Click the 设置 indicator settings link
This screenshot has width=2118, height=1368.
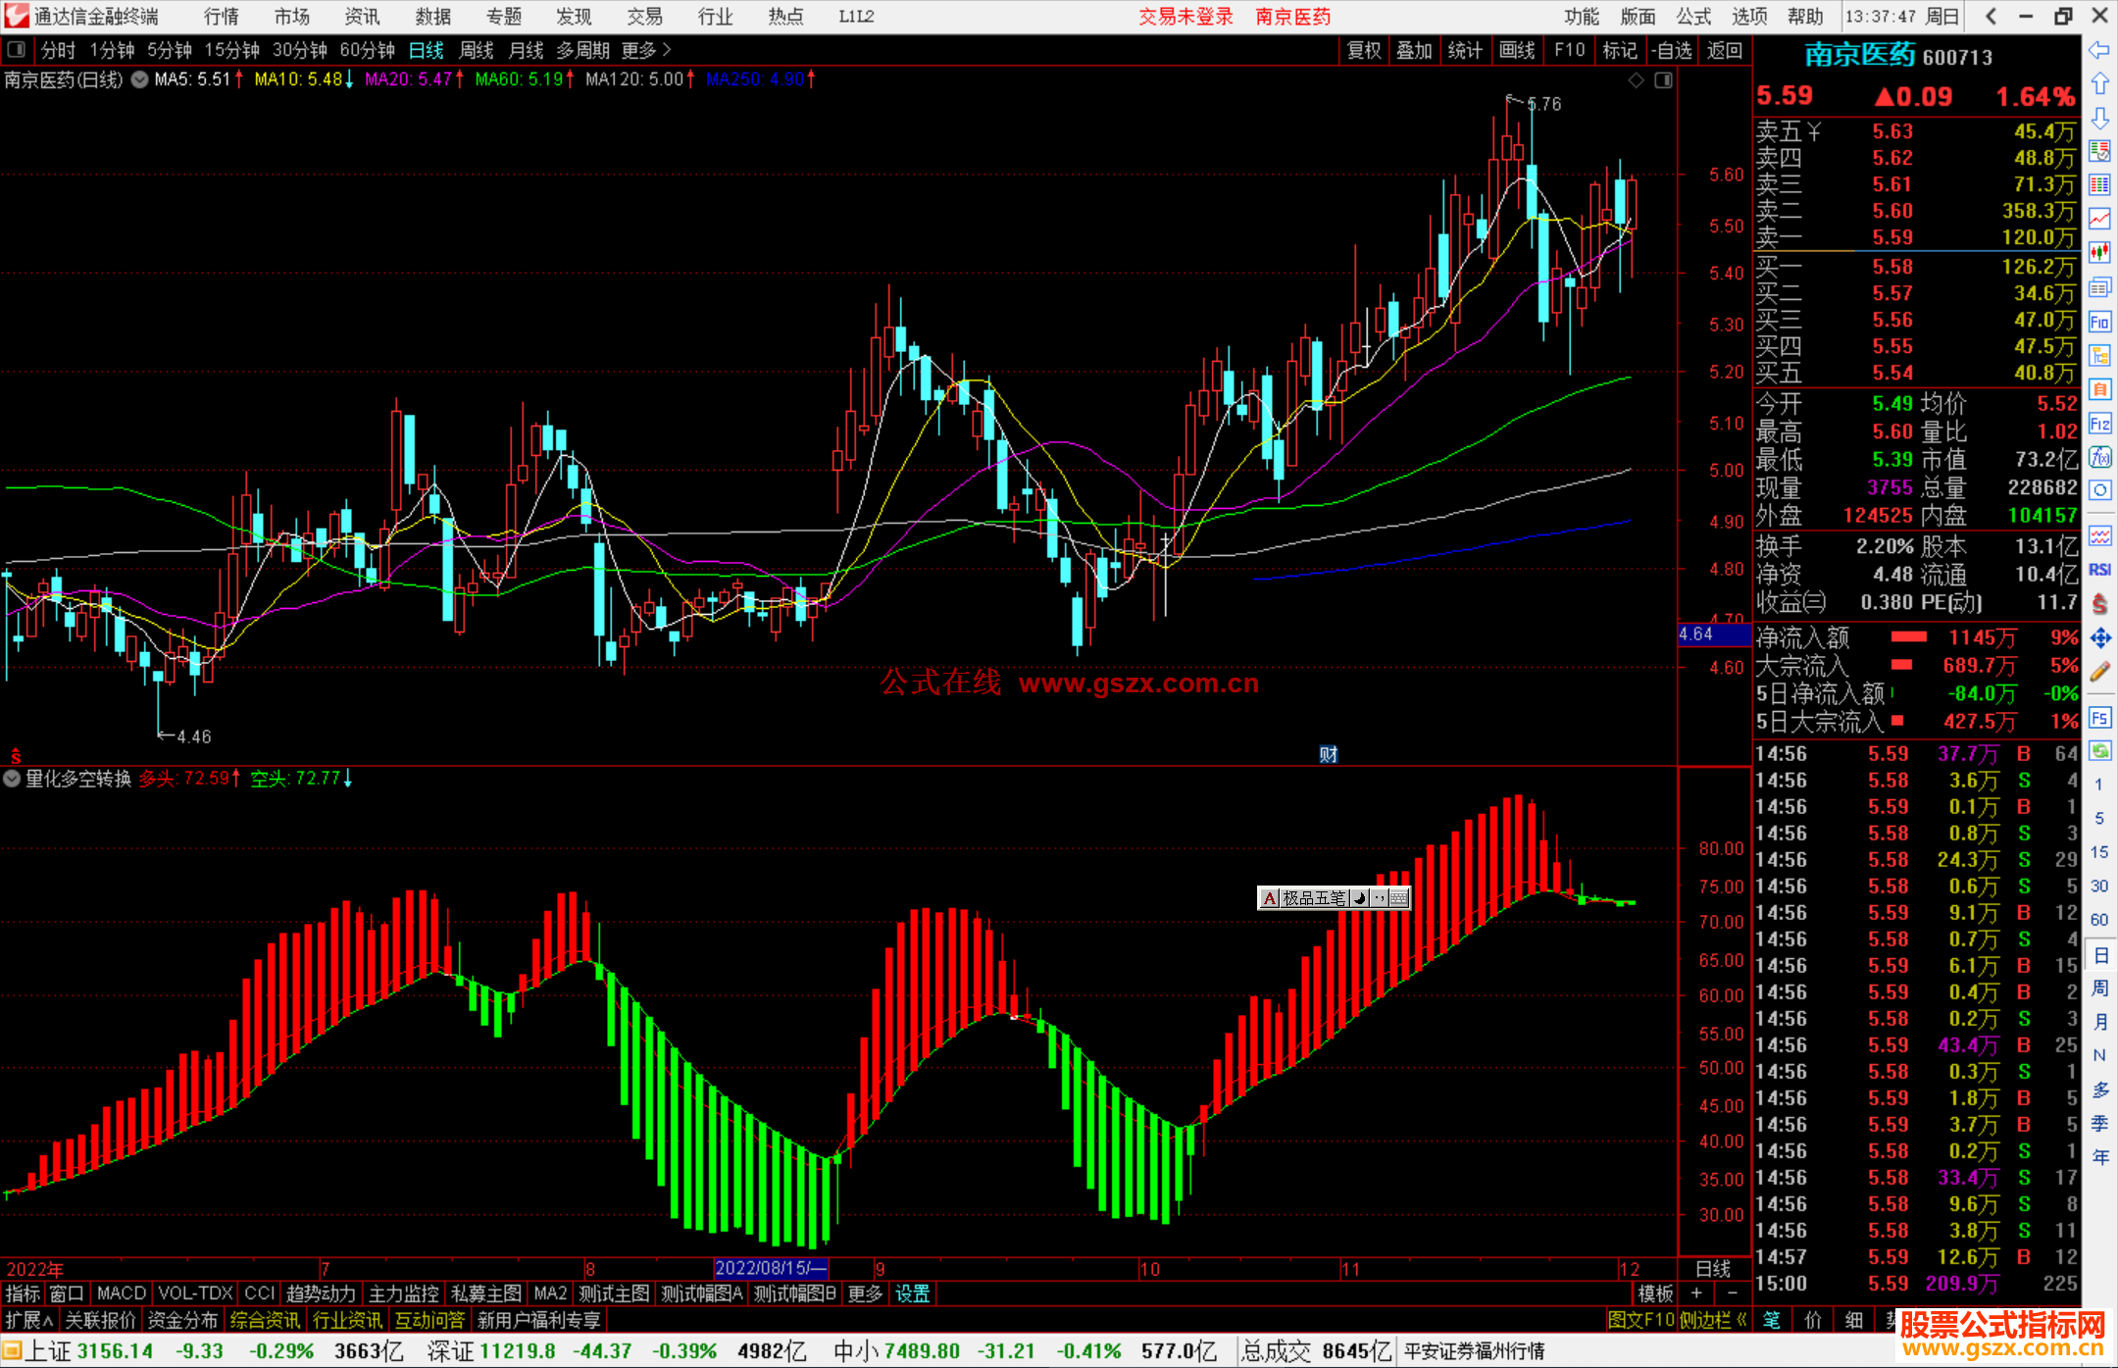click(x=912, y=1293)
